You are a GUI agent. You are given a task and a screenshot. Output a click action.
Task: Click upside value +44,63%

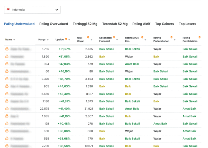click(x=64, y=86)
